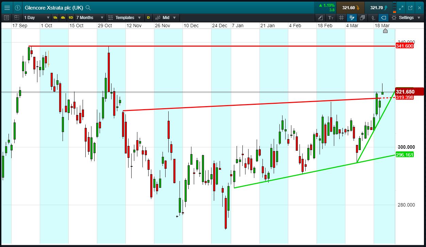Click the 29 Oct date label
Viewport: 426px width, 247px height.
pos(105,26)
